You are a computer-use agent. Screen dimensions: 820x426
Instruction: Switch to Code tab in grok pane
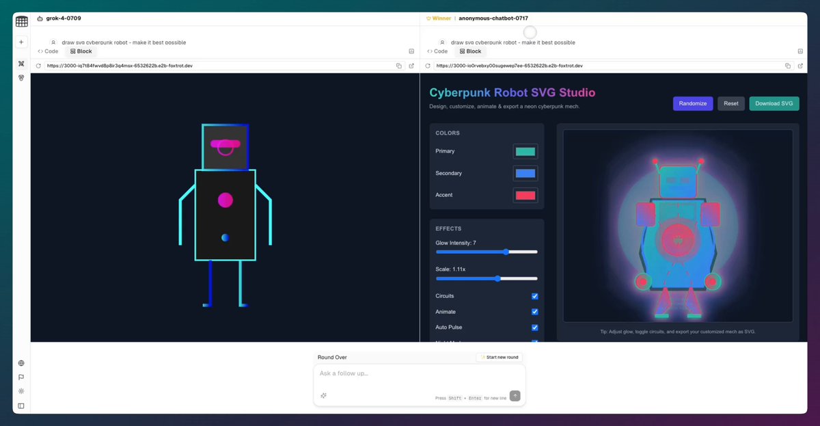(x=48, y=51)
